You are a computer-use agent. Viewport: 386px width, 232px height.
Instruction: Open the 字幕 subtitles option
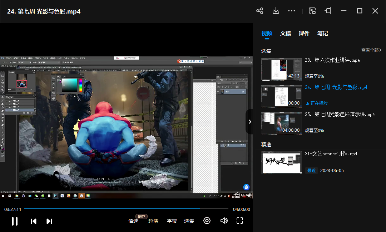(172, 221)
